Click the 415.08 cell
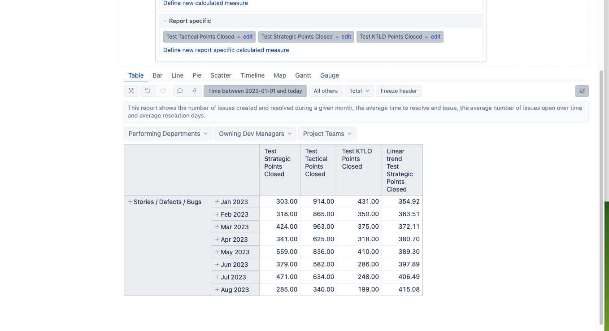 [402, 290]
